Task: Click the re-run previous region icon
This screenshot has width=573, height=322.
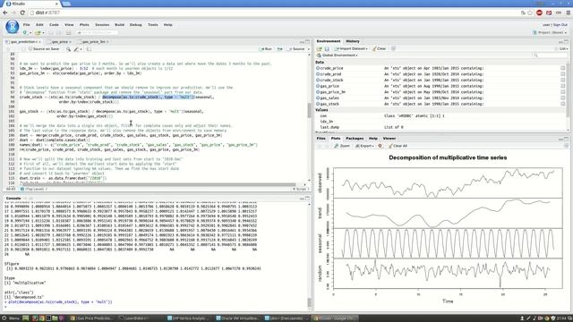Action: [280, 49]
